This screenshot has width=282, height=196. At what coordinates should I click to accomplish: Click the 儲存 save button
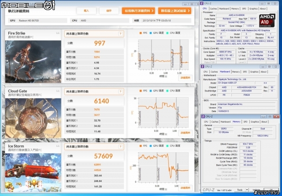coord(109,11)
